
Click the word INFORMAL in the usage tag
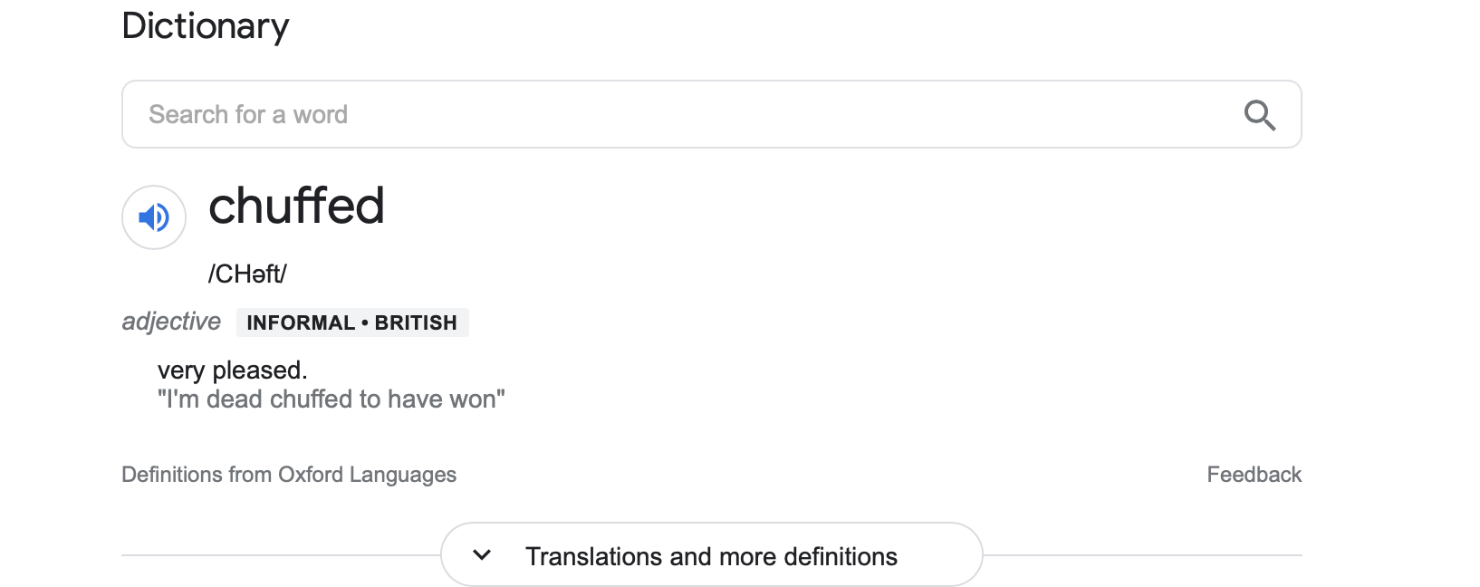(301, 322)
